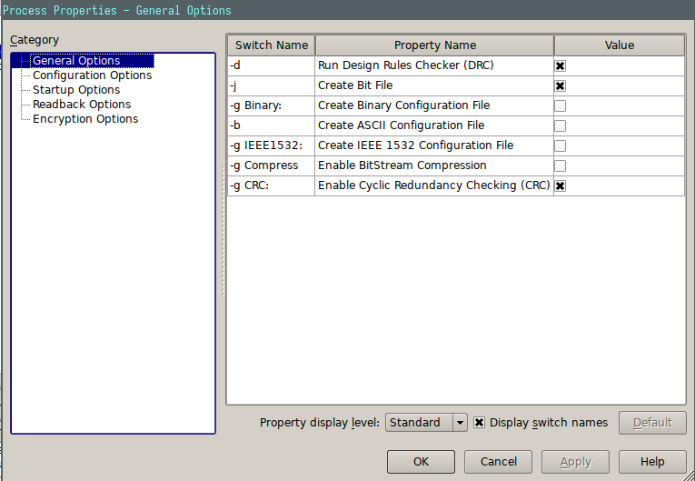The height and width of the screenshot is (481, 695).
Task: Select General Options category
Action: pos(76,61)
